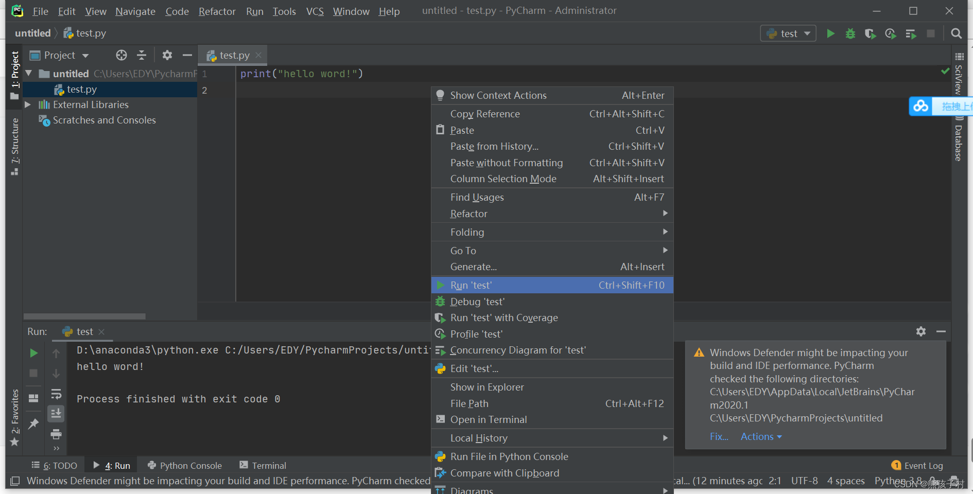Expand the Go To submenu
The width and height of the screenshot is (973, 494).
[x=552, y=251]
